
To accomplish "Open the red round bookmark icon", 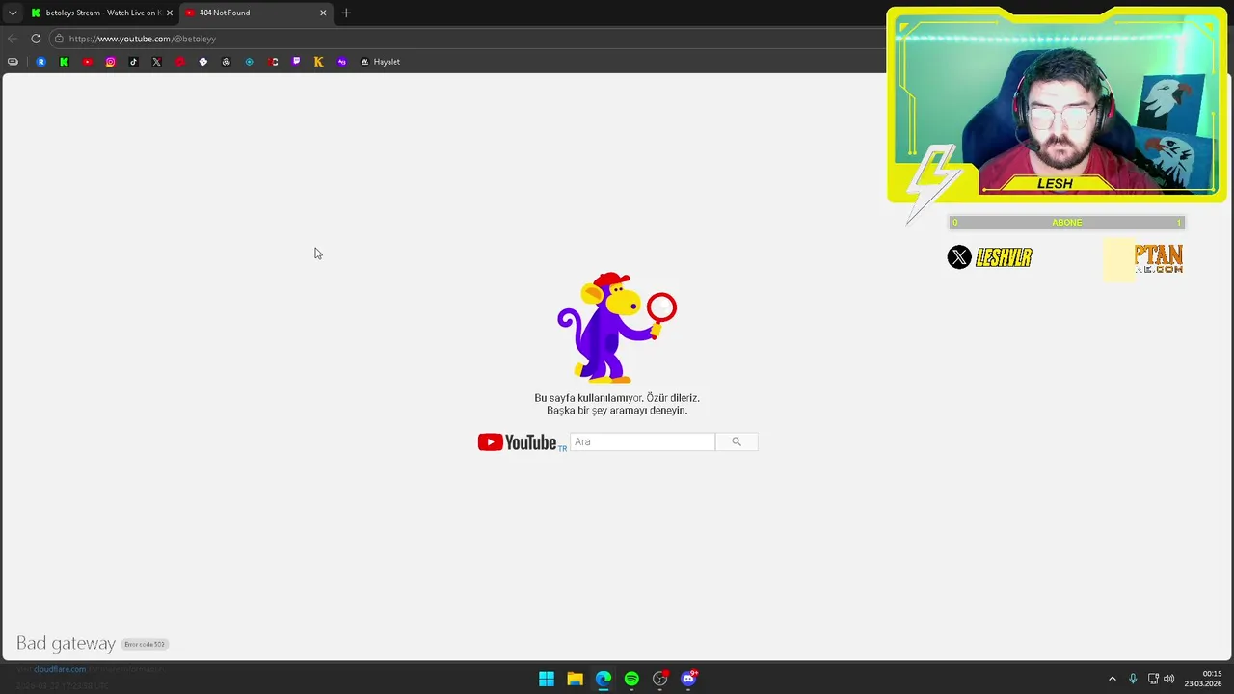I will [x=179, y=62].
